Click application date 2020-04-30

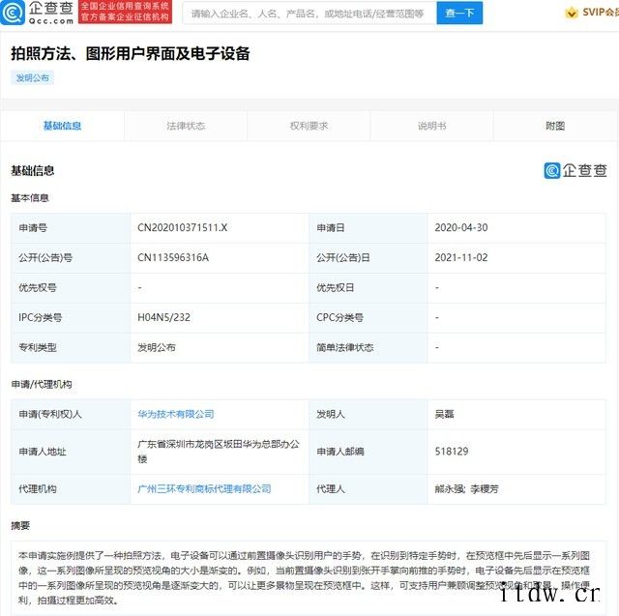[461, 227]
